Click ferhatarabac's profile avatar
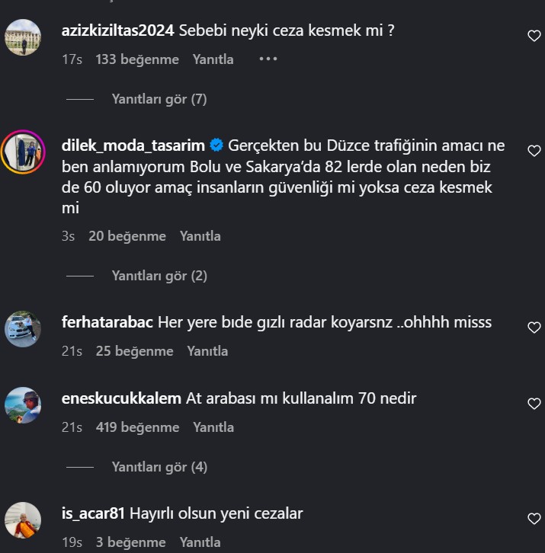 click(x=23, y=328)
